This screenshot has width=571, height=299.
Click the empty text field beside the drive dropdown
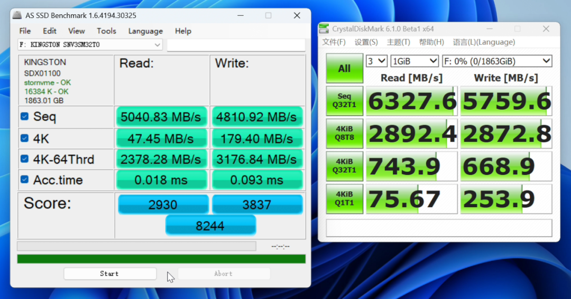click(236, 45)
